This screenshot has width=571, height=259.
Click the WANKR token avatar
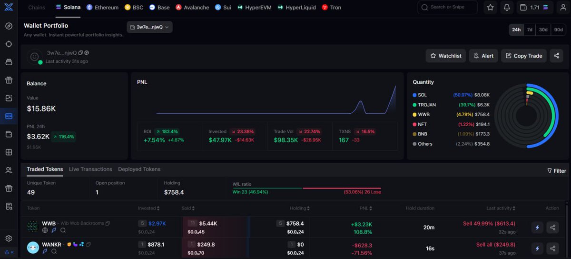(32, 248)
